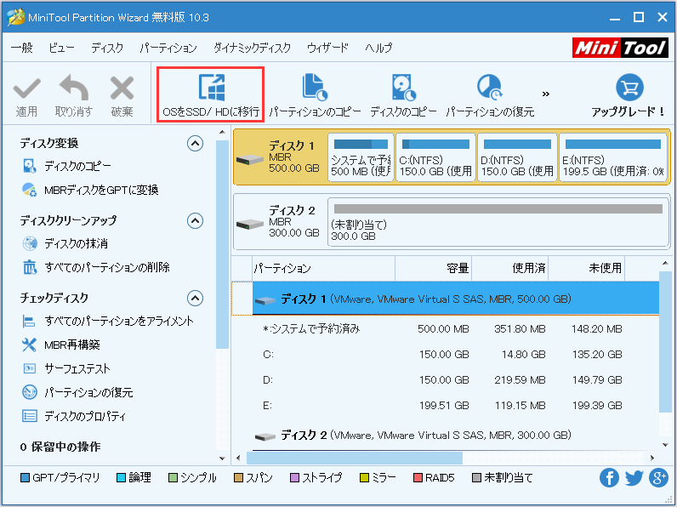Image resolution: width=677 pixels, height=507 pixels.
Task: Open the ビュー menu
Action: coord(61,48)
